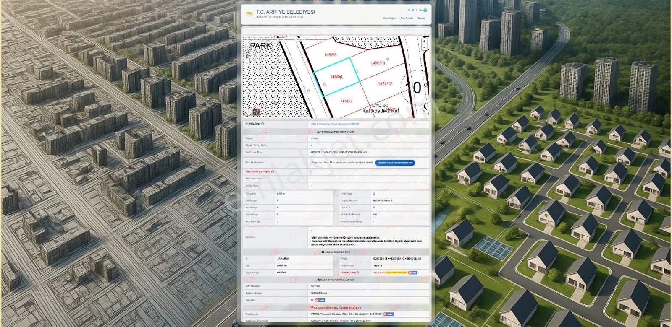Click the ARİFİYE 1/1000 ÖLÇEKLİ REVİZYON İMAR PLANI text
Image resolution: width=672 pixels, height=327 pixels.
pos(339,152)
